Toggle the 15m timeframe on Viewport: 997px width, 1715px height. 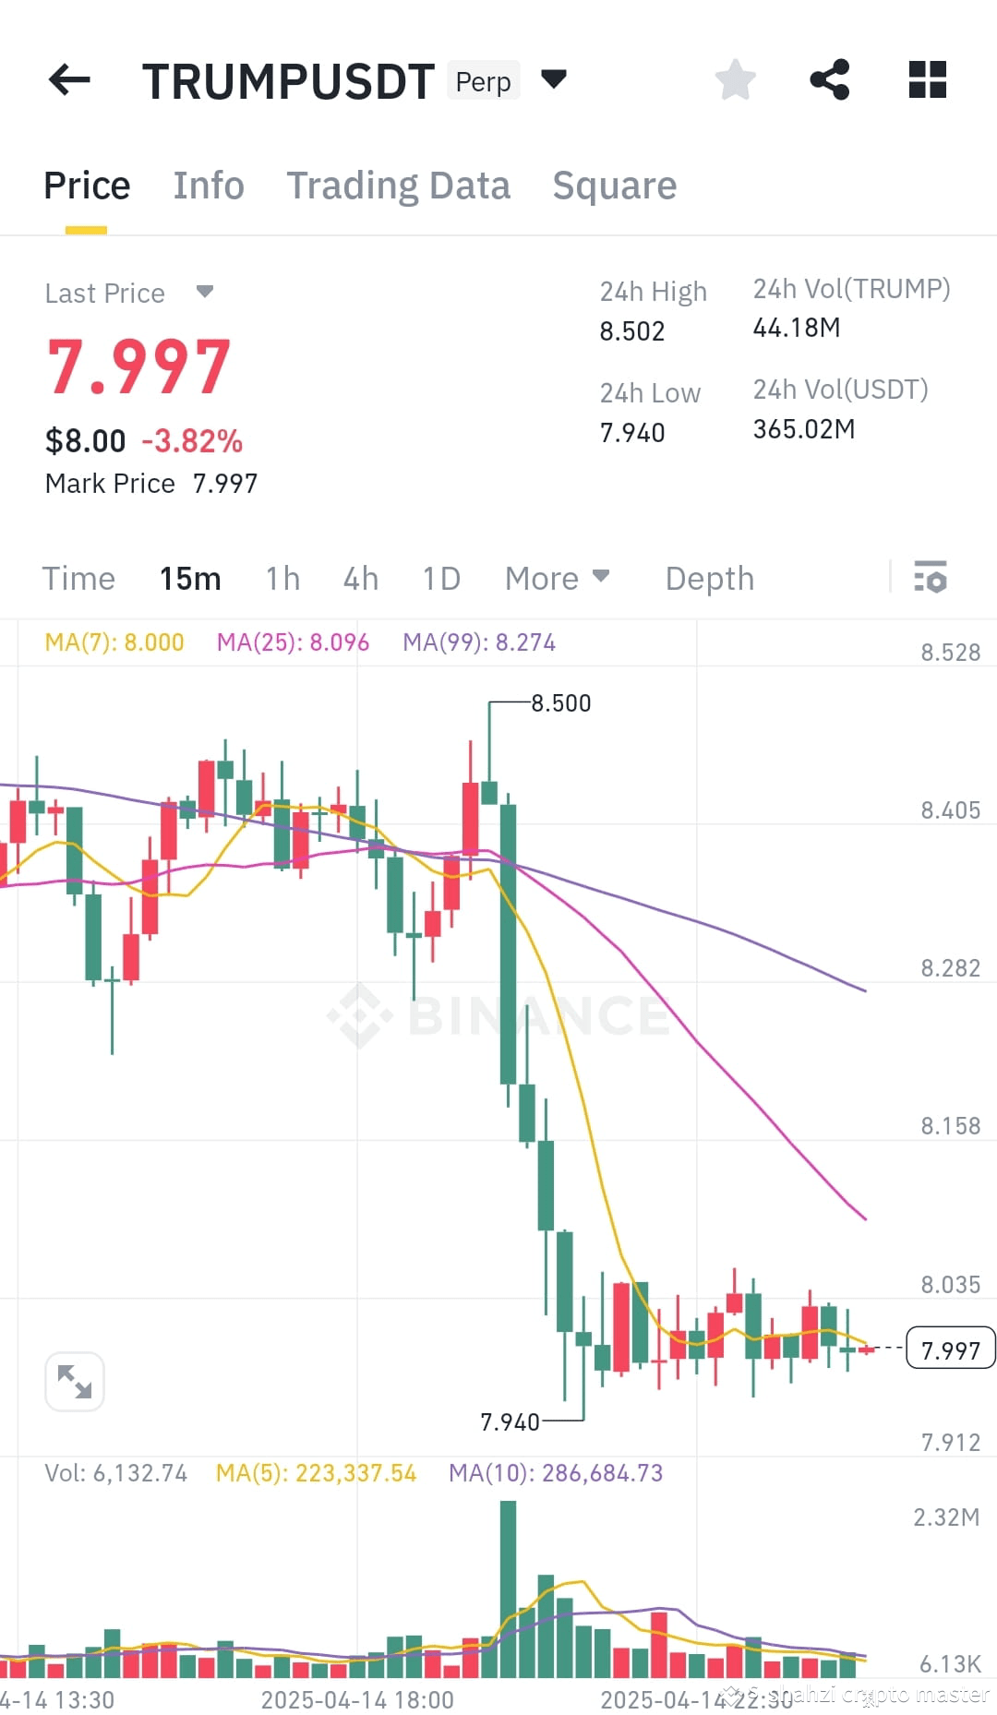189,579
